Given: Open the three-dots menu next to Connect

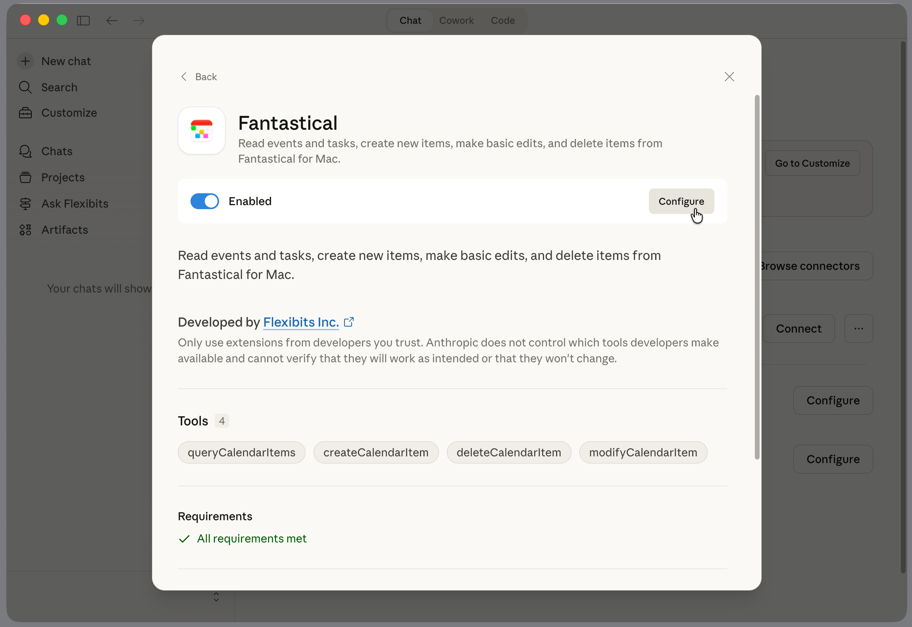Looking at the screenshot, I should 858,329.
